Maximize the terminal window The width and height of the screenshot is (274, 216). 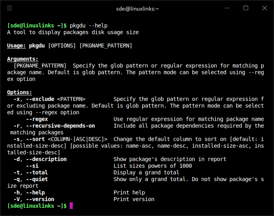click(x=246, y=8)
